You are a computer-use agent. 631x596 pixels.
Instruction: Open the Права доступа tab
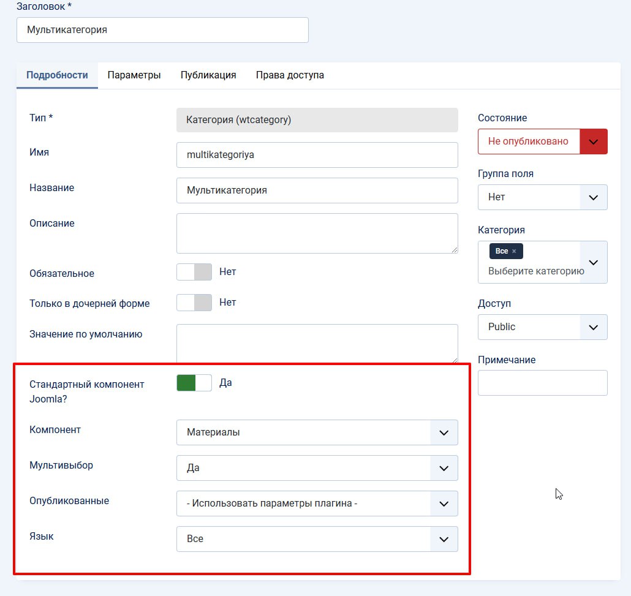tap(290, 75)
